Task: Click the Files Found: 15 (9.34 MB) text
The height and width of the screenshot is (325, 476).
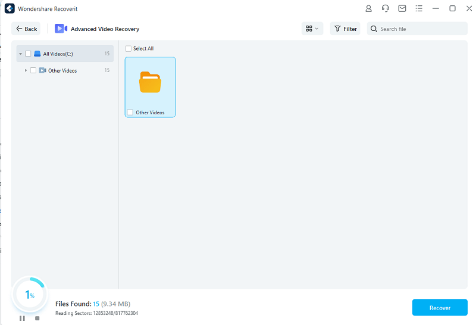Action: point(93,304)
